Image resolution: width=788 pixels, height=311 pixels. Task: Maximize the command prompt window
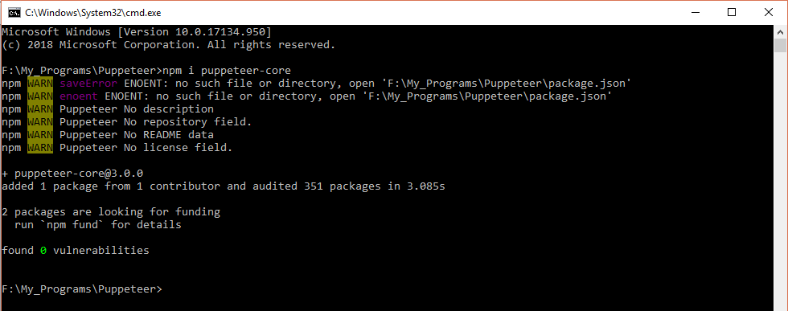click(x=732, y=13)
